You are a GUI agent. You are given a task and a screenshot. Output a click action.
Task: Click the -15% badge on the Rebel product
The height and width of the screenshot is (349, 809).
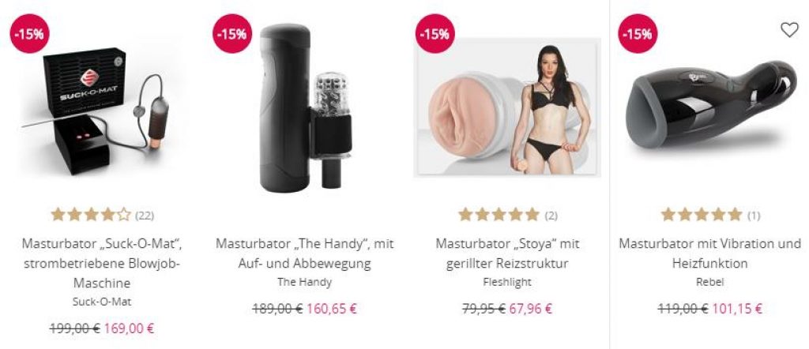[x=638, y=33]
